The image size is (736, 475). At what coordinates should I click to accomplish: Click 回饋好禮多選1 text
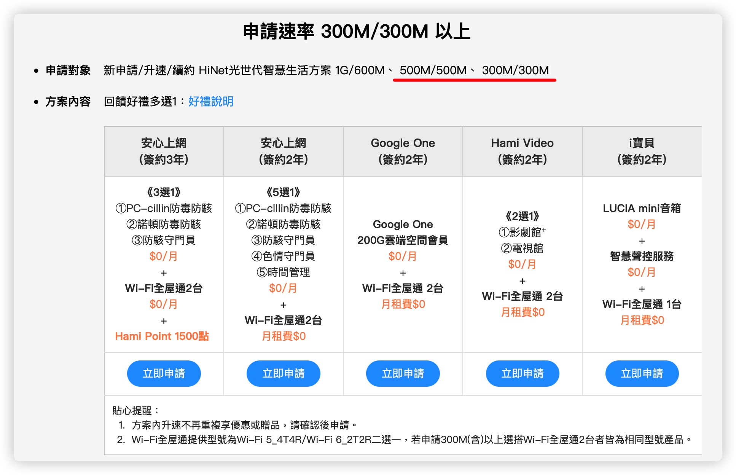[140, 102]
